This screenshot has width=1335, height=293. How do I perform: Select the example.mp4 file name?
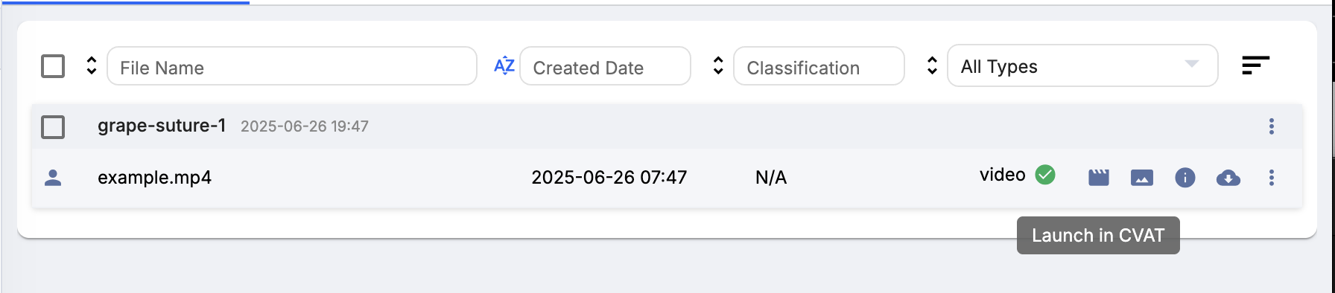click(x=154, y=178)
